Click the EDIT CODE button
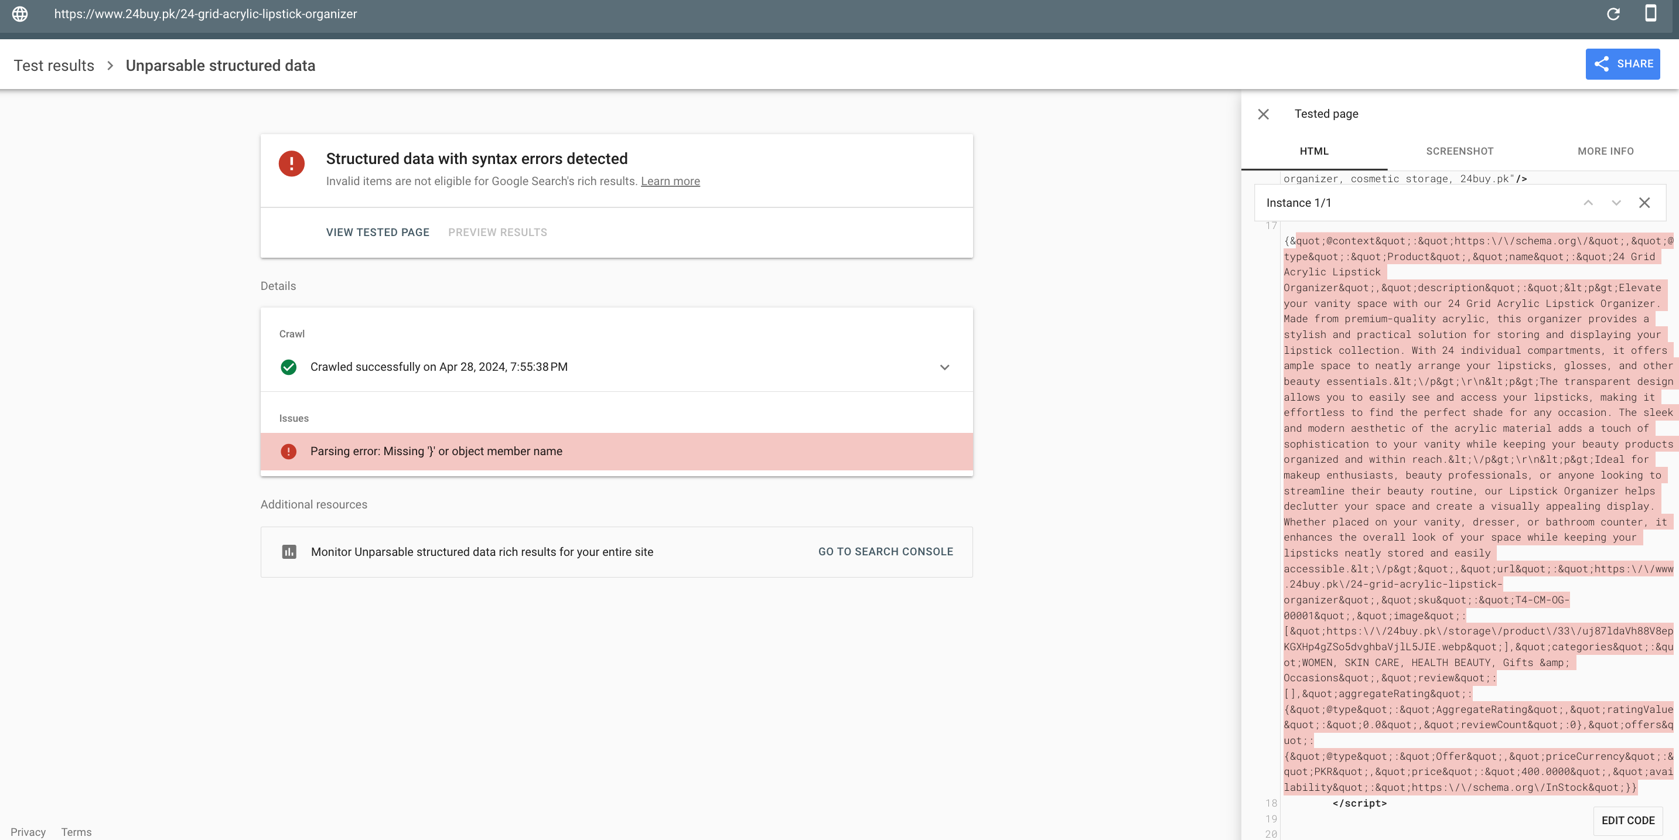This screenshot has height=840, width=1679. coord(1627,821)
